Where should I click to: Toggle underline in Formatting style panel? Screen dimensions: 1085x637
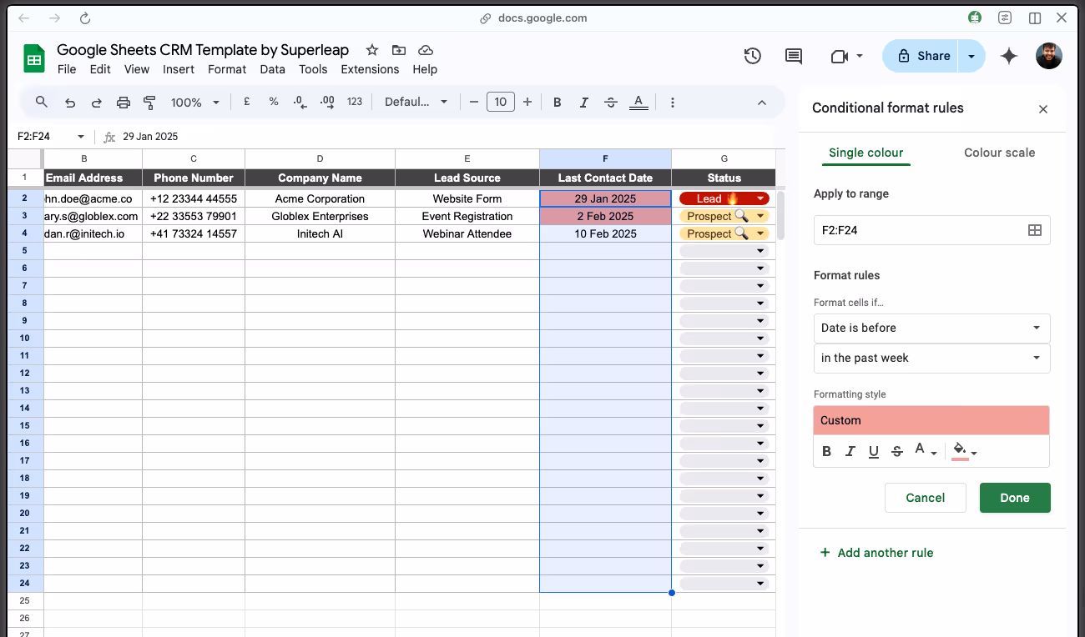(x=874, y=451)
